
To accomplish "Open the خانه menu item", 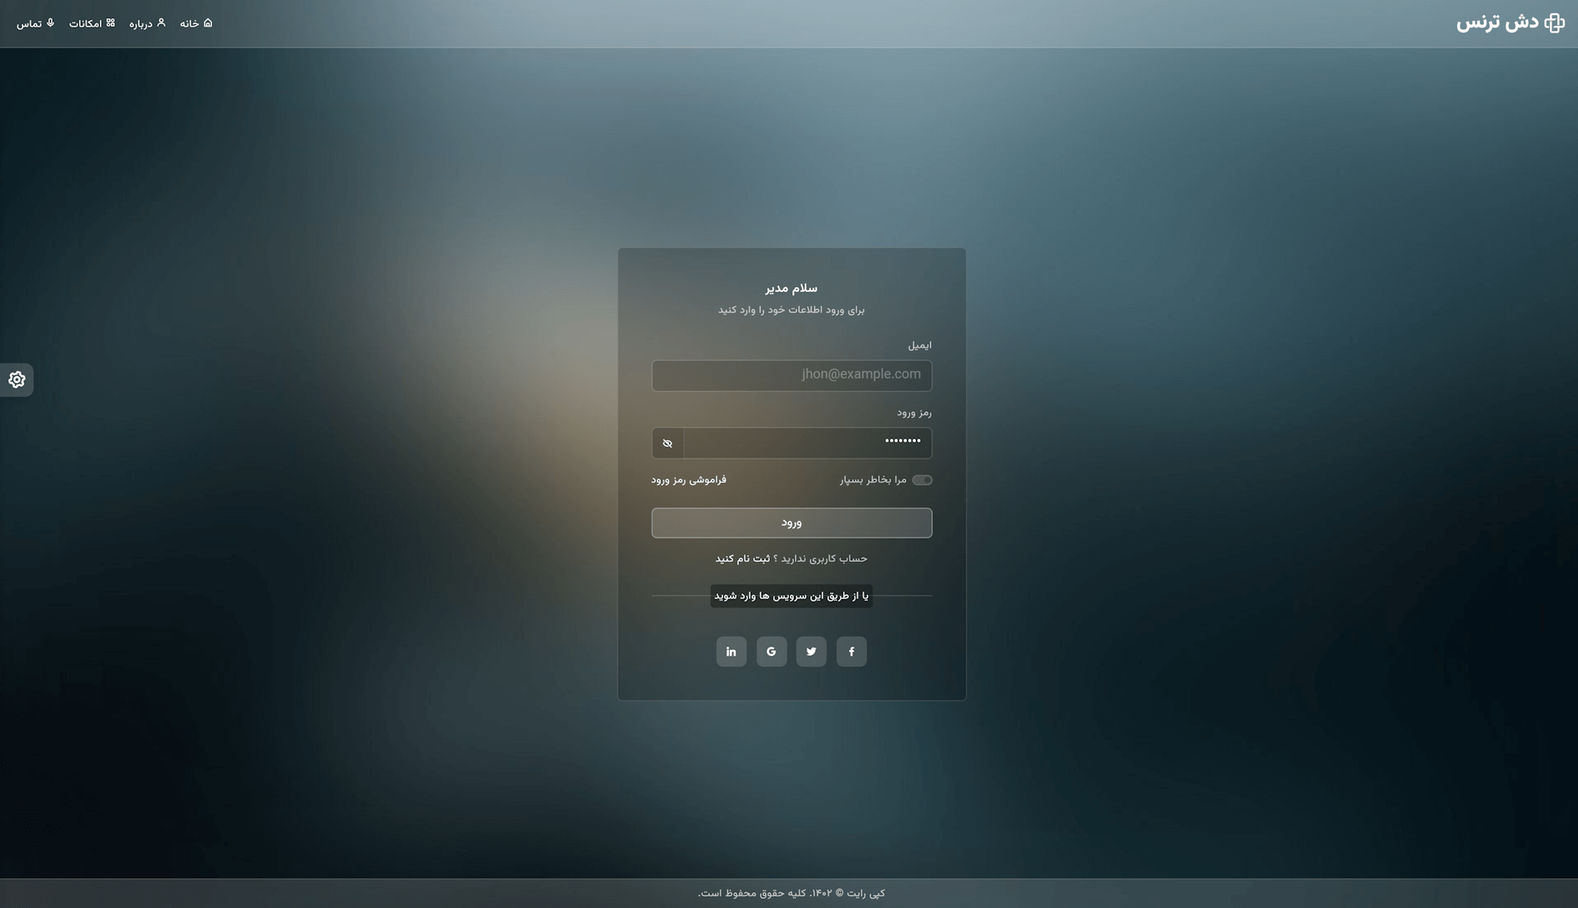I will pyautogui.click(x=196, y=23).
